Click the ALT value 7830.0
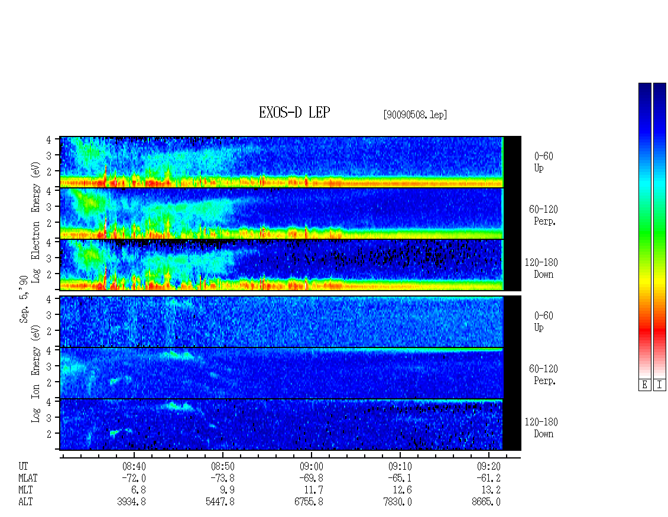 [397, 502]
